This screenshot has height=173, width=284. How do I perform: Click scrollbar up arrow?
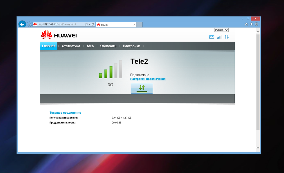258,32
